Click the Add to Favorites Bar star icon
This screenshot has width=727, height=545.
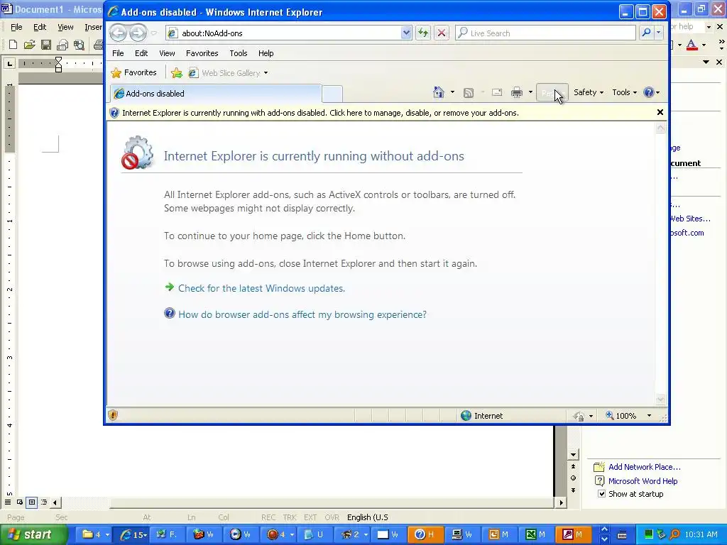tap(177, 73)
